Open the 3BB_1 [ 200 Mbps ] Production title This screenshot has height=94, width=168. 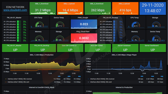coord(41,55)
